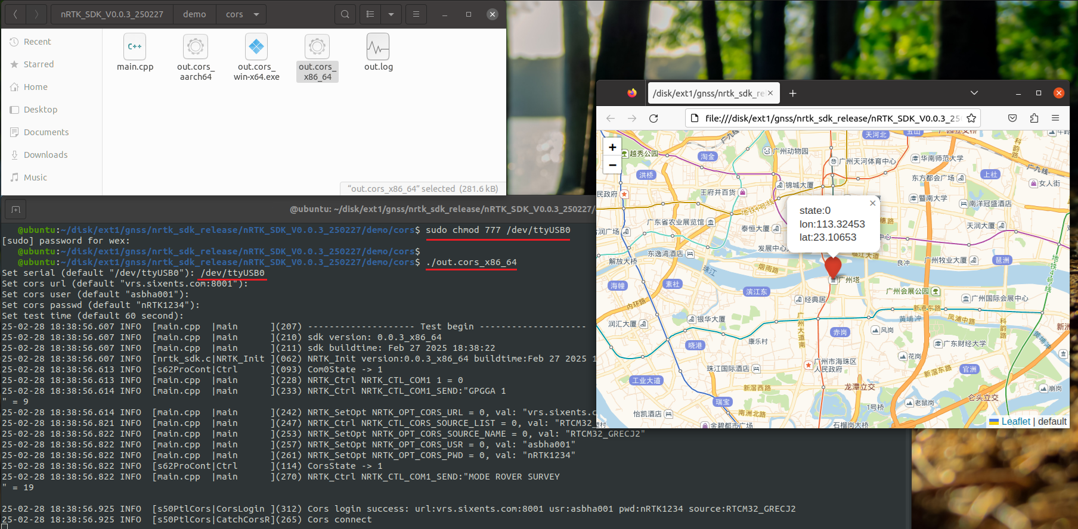The image size is (1078, 529).
Task: Open a new Firefox tab
Action: click(x=792, y=94)
